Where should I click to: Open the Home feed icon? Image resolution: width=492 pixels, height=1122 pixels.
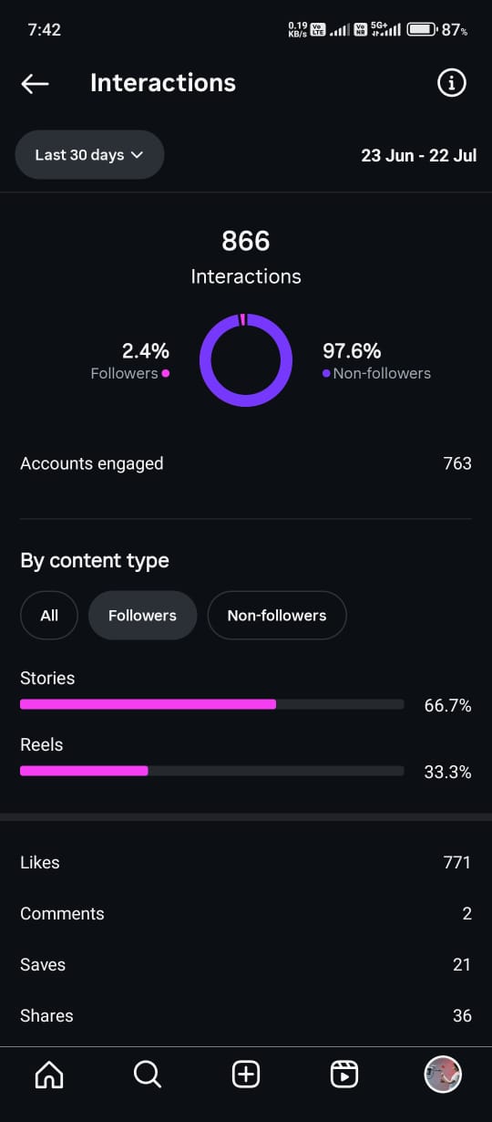coord(49,1075)
